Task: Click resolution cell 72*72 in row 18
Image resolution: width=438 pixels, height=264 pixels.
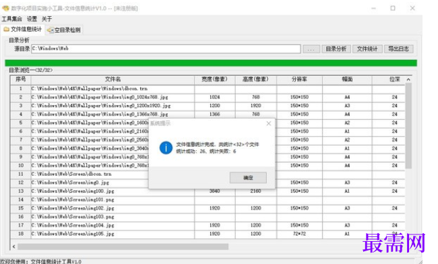Action: 299,234
